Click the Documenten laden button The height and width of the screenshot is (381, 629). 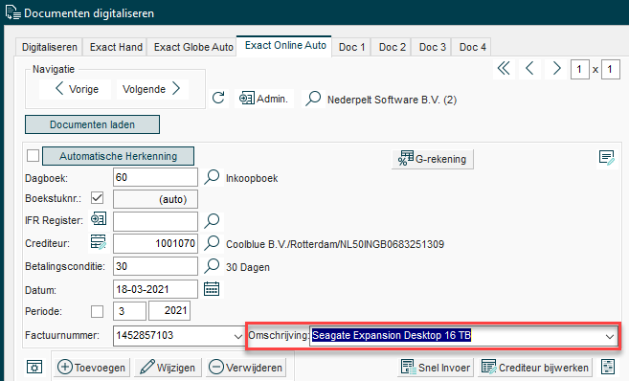click(x=92, y=124)
